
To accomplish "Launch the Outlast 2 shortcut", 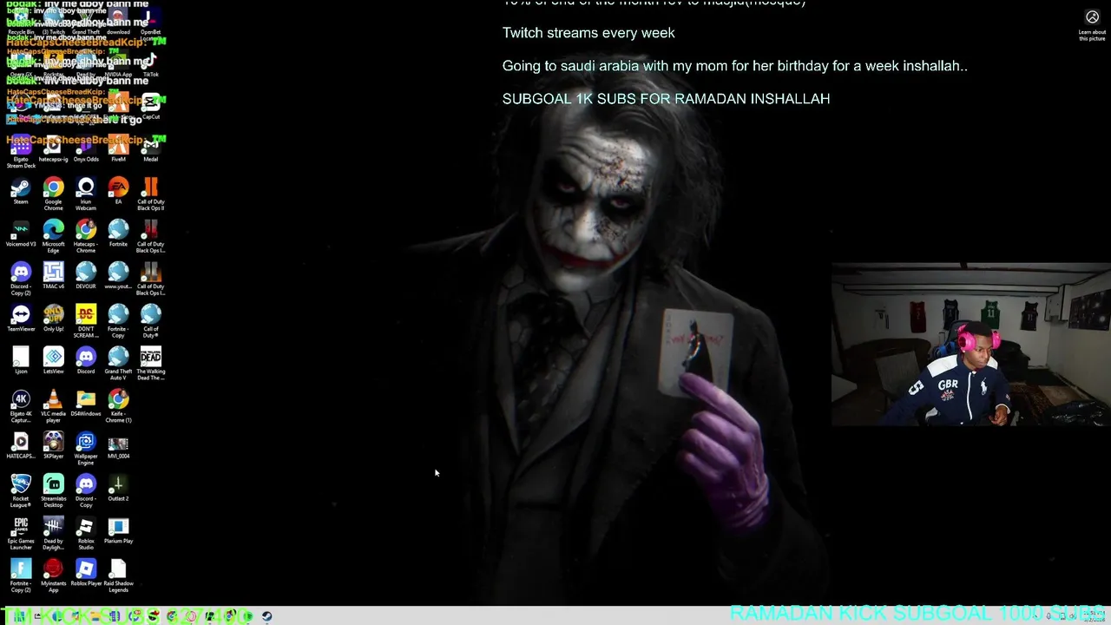I will tap(118, 489).
